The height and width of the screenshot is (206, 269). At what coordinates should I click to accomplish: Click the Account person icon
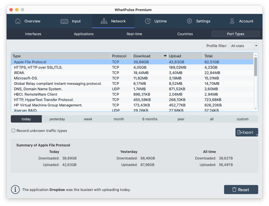coord(232,21)
